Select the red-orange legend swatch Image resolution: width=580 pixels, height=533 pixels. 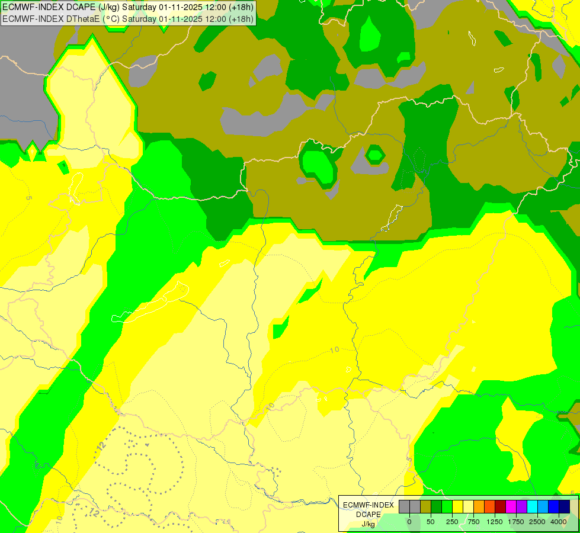489,506
